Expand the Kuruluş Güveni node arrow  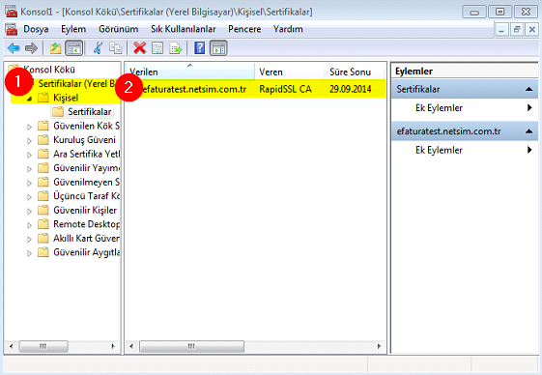pyautogui.click(x=29, y=141)
